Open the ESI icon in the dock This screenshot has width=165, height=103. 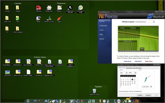pyautogui.click(x=119, y=101)
